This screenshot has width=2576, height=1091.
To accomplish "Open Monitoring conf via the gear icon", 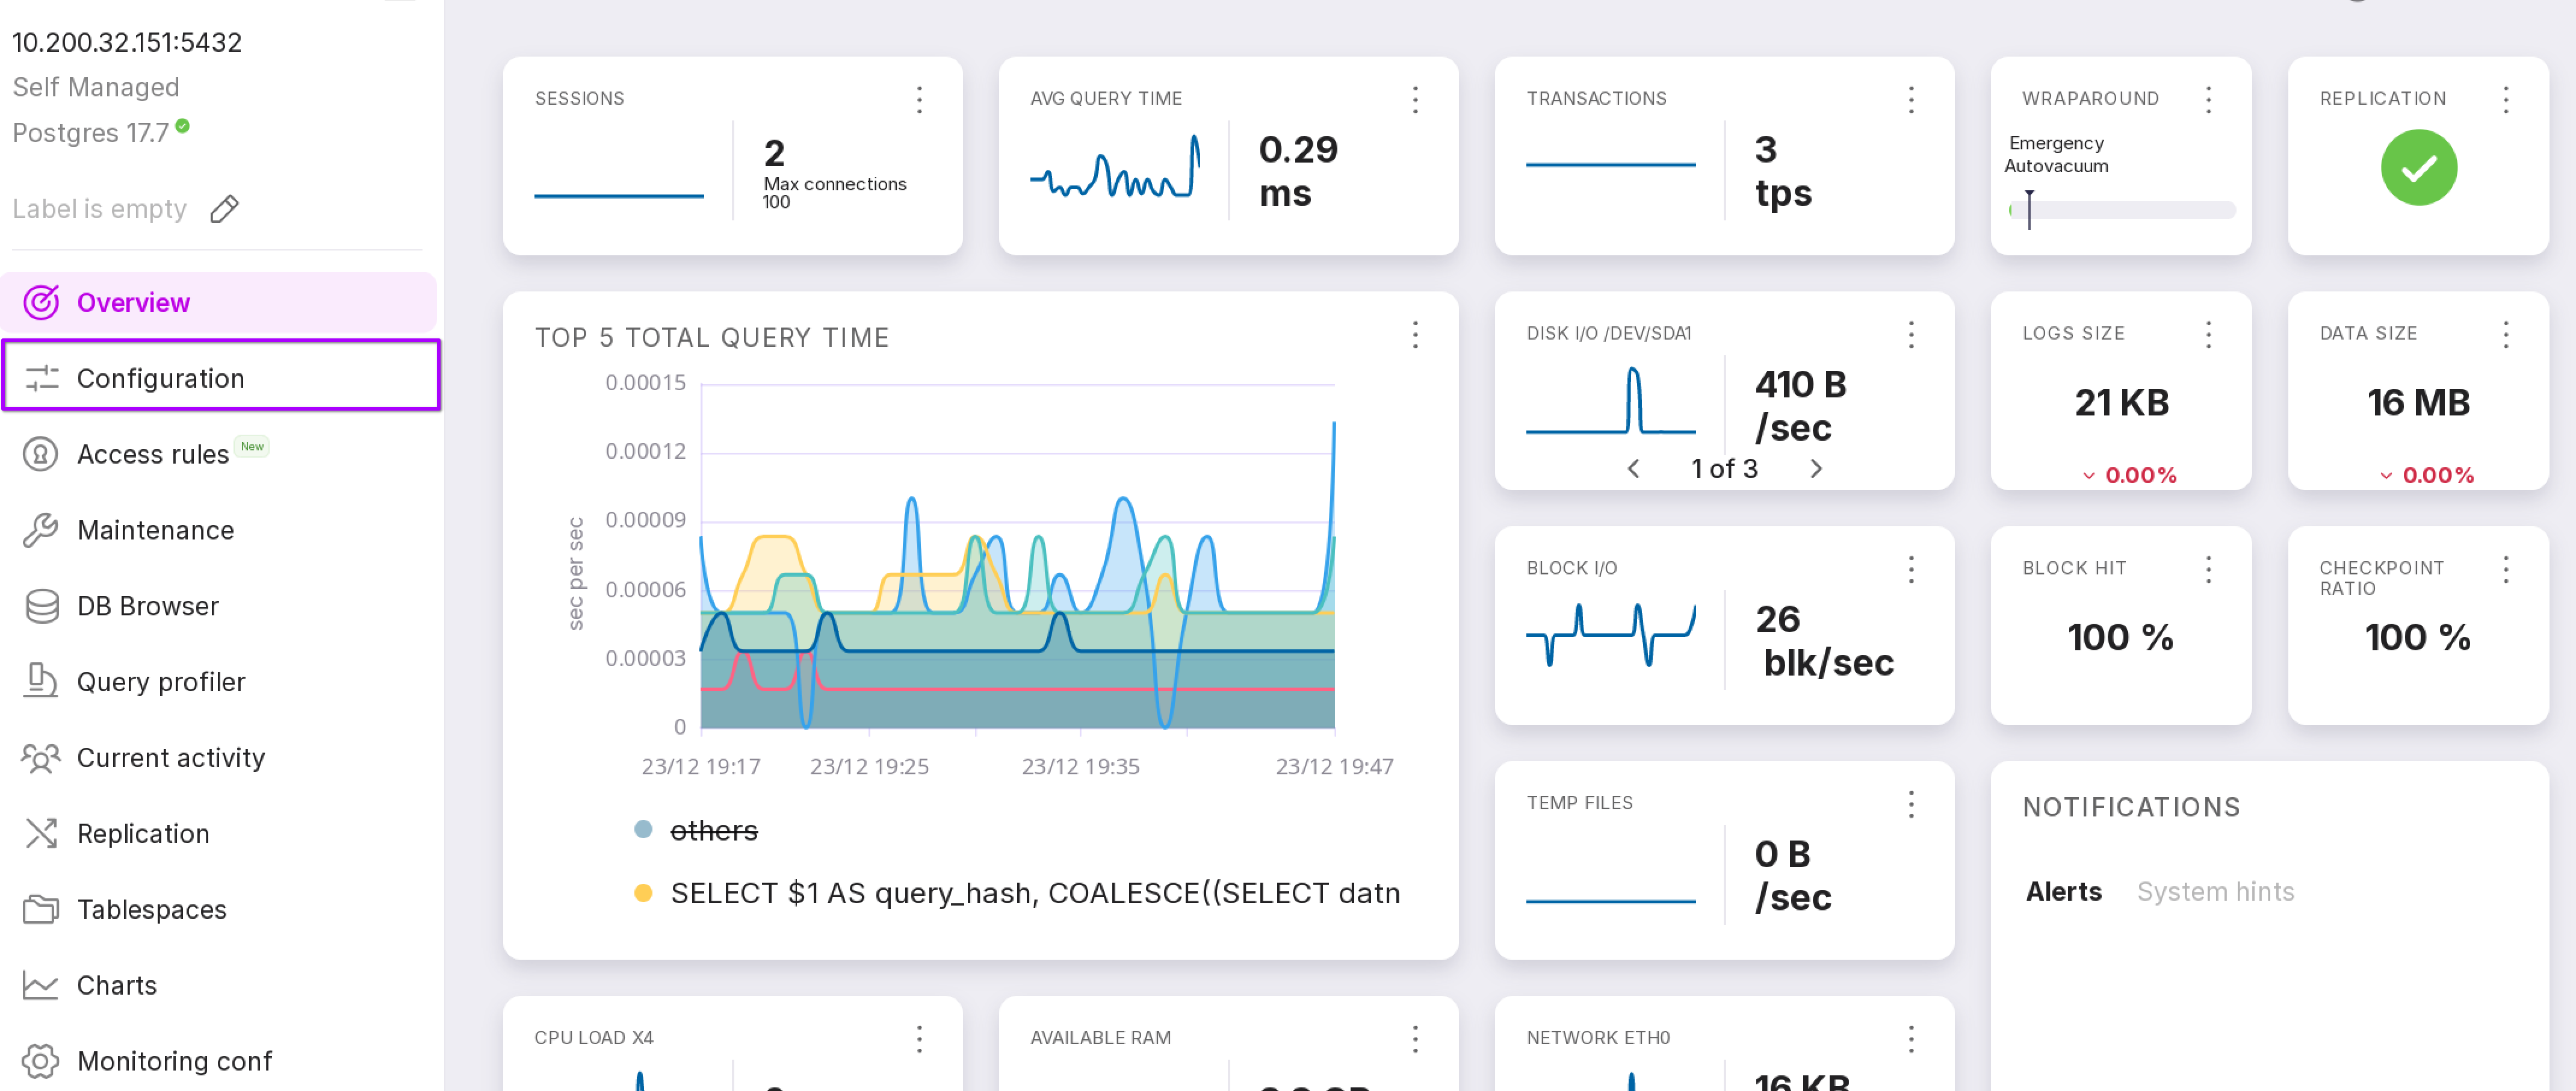I will coord(41,1061).
